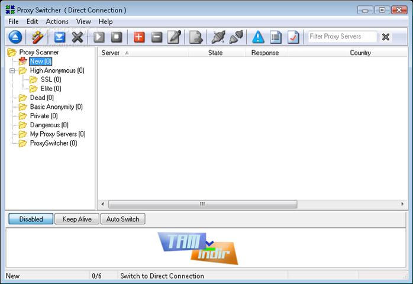Click the blue eject arrow toolbar icon

pyautogui.click(x=15, y=37)
